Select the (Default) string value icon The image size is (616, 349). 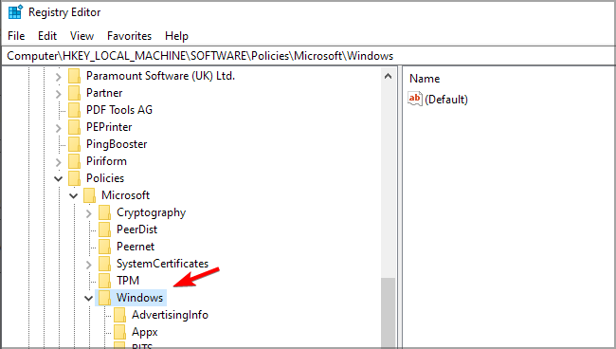(x=415, y=99)
